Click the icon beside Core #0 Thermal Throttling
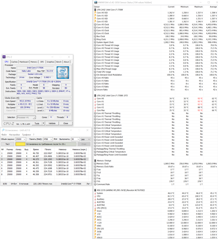The image size is (218, 239). (x=95, y=113)
